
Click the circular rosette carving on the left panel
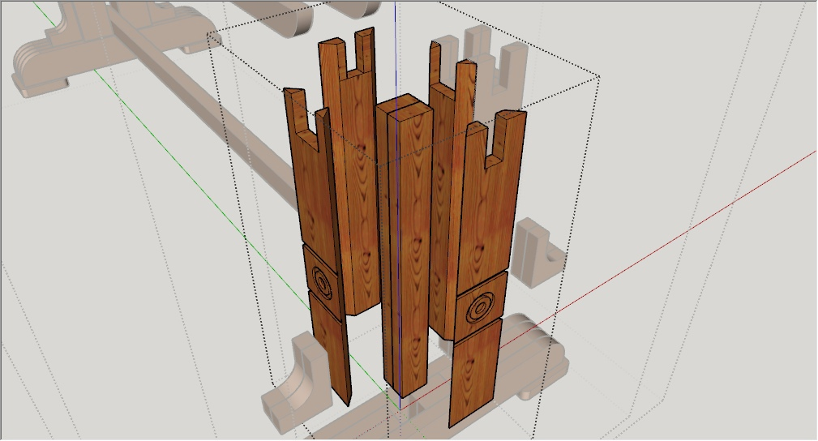323,284
